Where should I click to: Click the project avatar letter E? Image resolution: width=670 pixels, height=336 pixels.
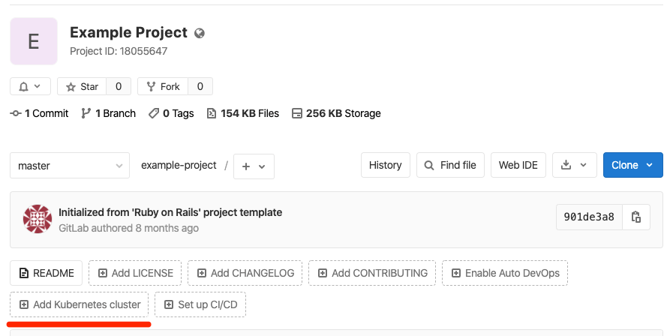pyautogui.click(x=34, y=41)
